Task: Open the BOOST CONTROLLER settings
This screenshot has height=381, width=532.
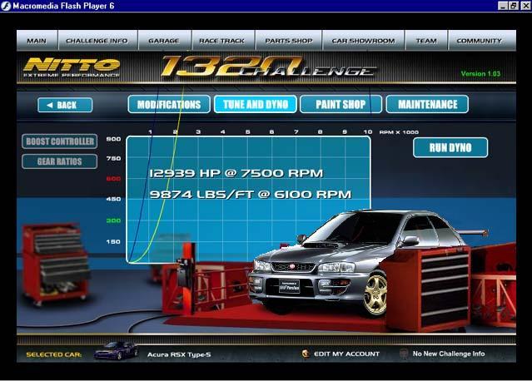Action: (60, 141)
